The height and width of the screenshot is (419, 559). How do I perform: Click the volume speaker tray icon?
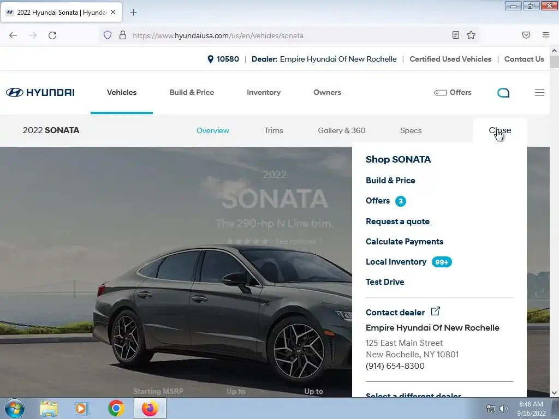click(x=504, y=409)
